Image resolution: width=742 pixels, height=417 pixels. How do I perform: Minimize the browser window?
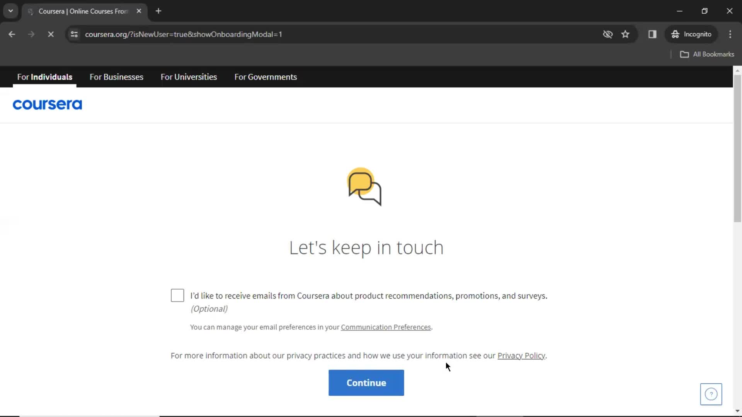[680, 11]
